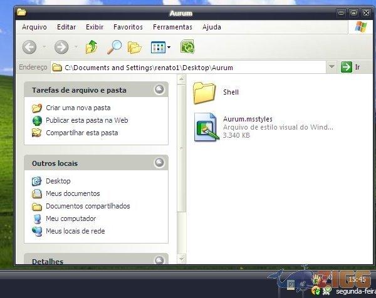This screenshot has height=298, width=376.
Task: Click 'Criar uma nova pasta' link
Action: [78, 108]
